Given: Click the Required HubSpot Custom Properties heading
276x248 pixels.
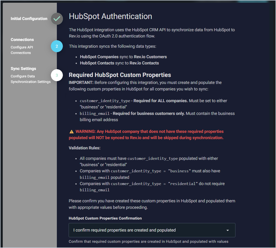Looking at the screenshot, I should coord(120,75).
